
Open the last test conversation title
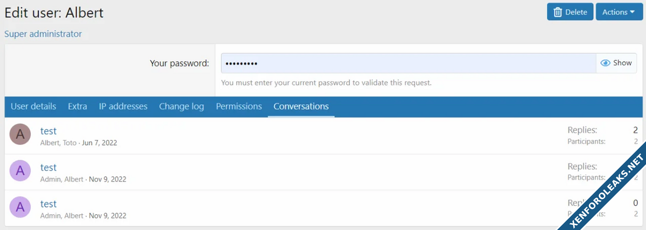48,204
